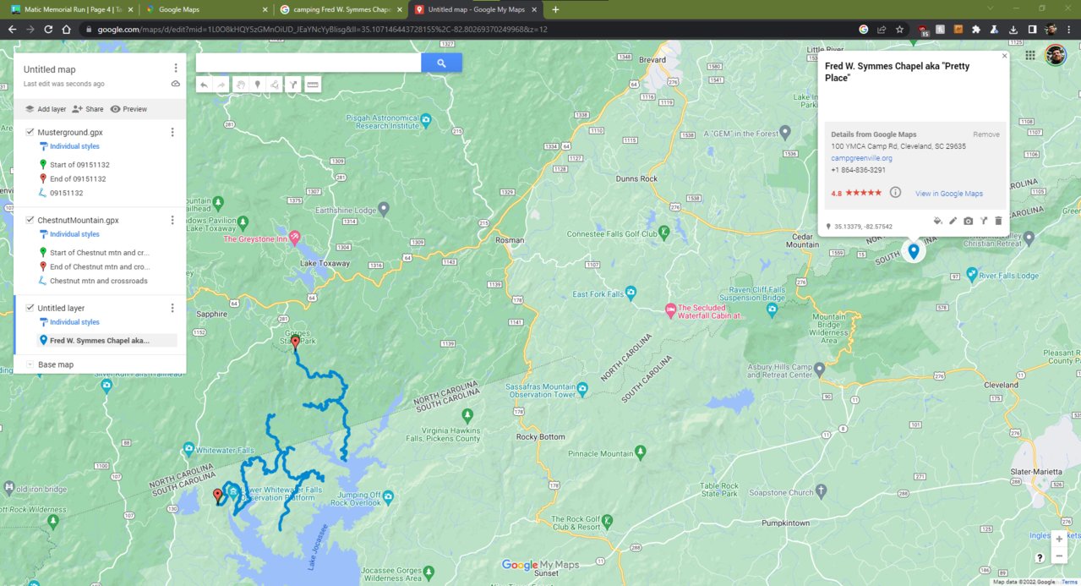Open the campgreenville.org link

click(861, 158)
